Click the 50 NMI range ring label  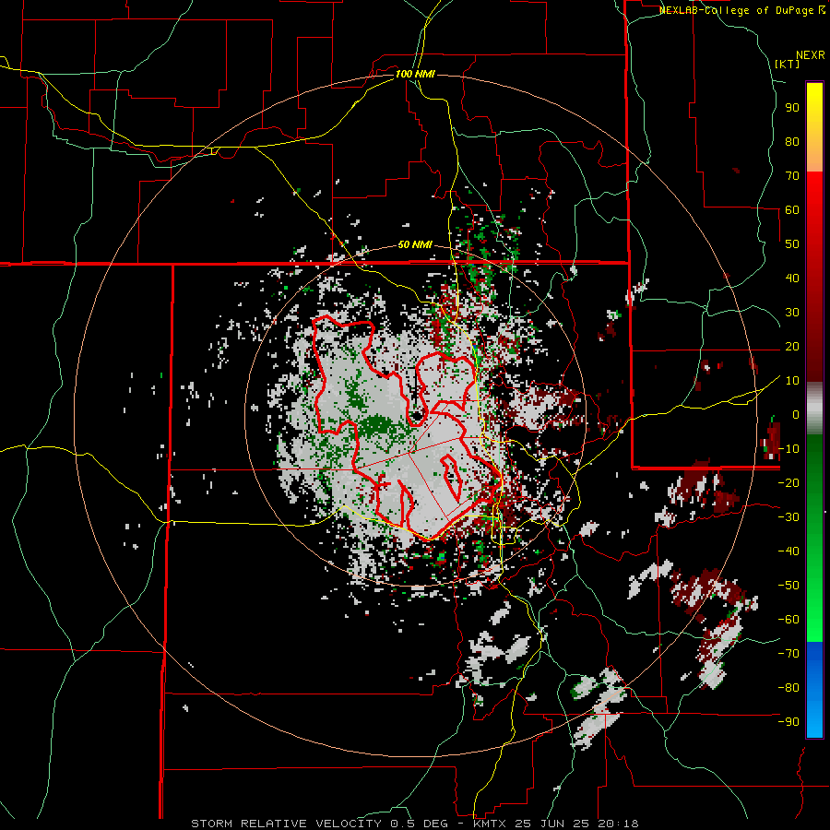click(x=415, y=244)
